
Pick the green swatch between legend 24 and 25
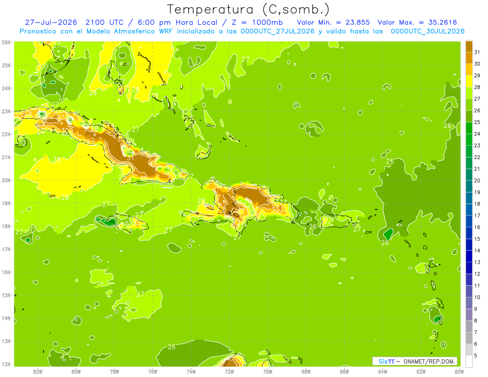[x=469, y=128]
